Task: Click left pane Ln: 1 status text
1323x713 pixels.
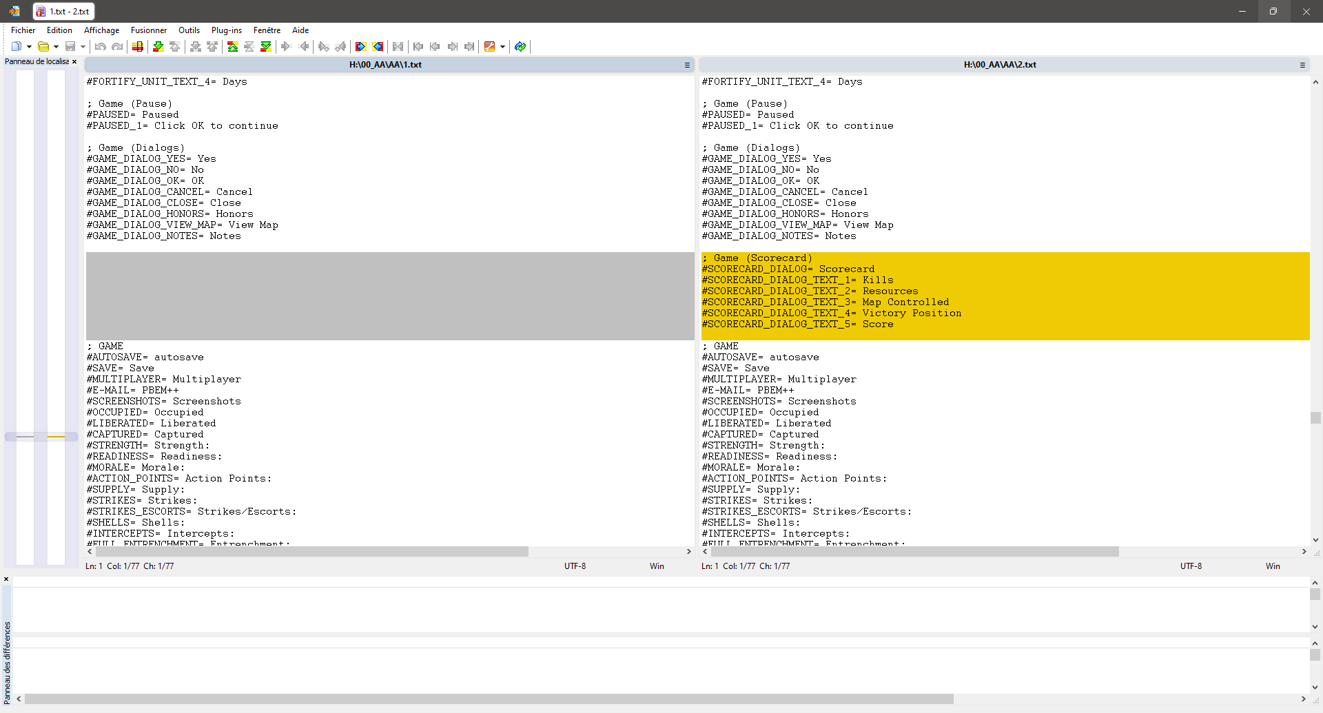Action: pyautogui.click(x=94, y=566)
